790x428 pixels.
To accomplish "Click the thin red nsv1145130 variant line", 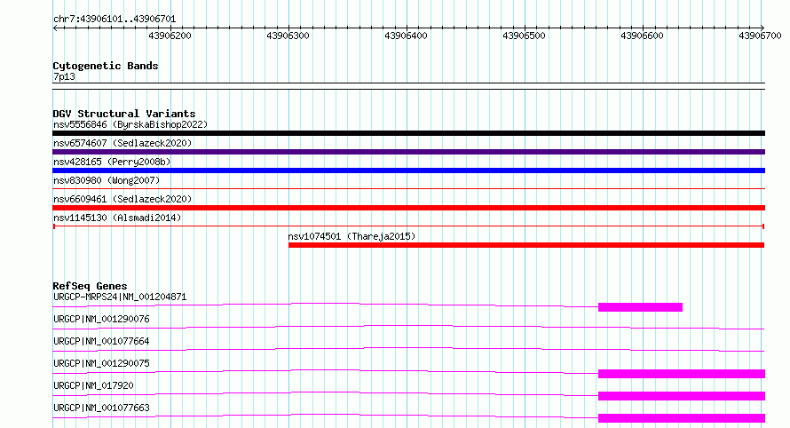I will (x=408, y=226).
